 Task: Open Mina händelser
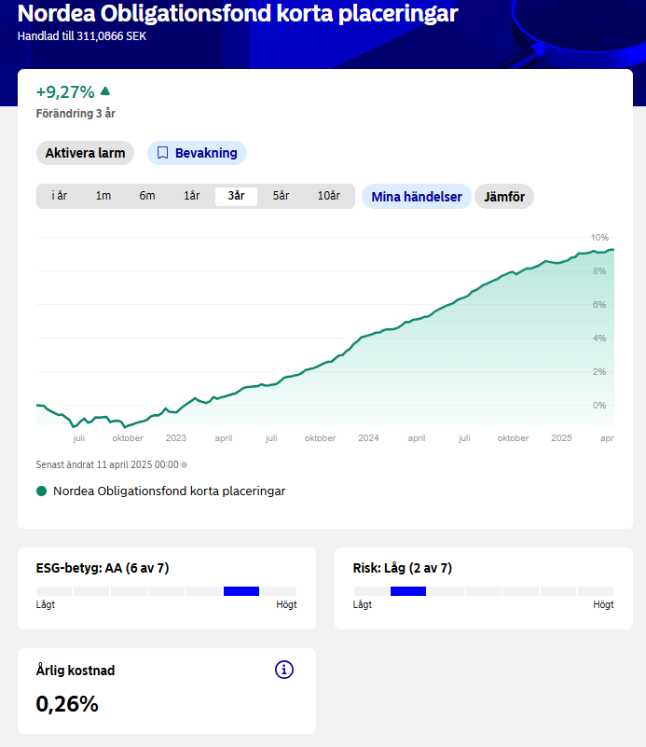pyautogui.click(x=417, y=196)
